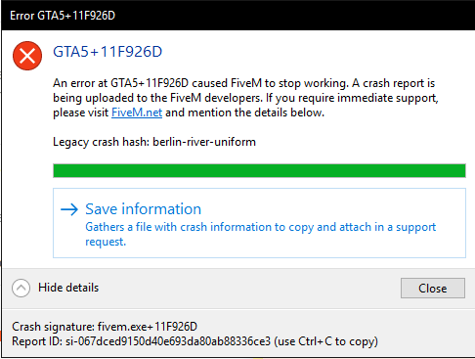Click the green upload progress bar
Viewport: 475px width, 359px height.
[259, 171]
